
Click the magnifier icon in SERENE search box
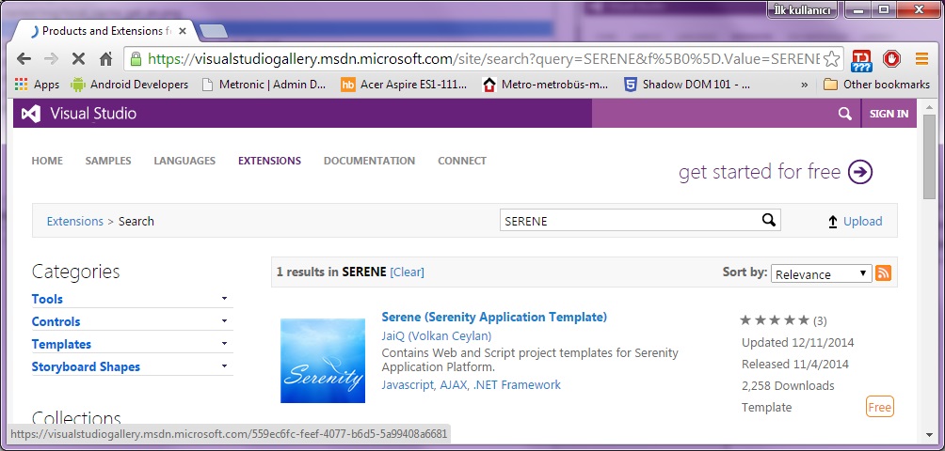[x=769, y=221]
